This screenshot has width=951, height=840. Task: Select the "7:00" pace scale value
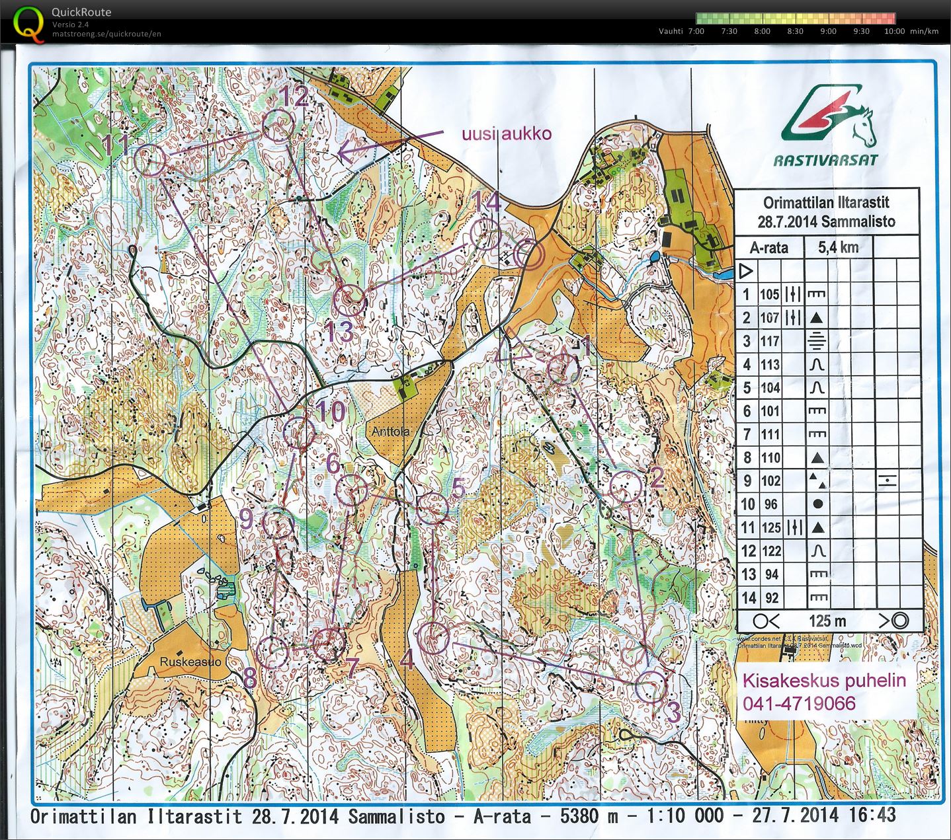click(696, 31)
